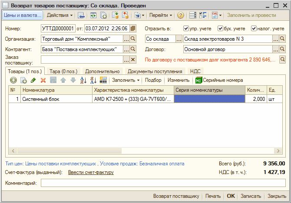Move row down with arrow icon
The width and height of the screenshot is (291, 203).
(x=73, y=80)
